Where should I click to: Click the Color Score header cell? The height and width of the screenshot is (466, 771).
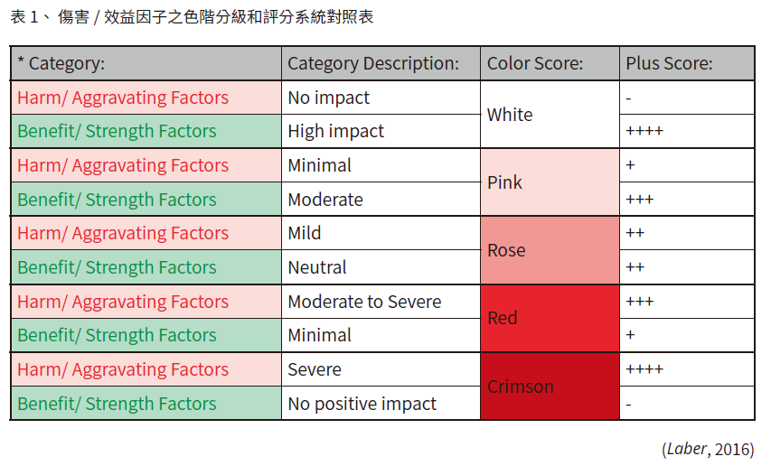click(x=550, y=63)
